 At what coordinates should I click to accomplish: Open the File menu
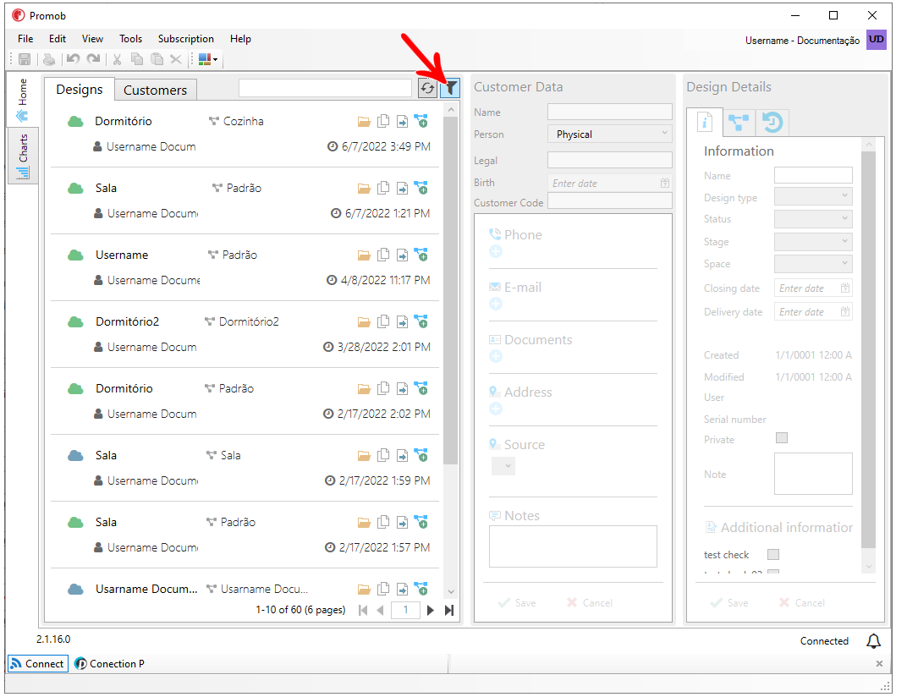point(25,39)
